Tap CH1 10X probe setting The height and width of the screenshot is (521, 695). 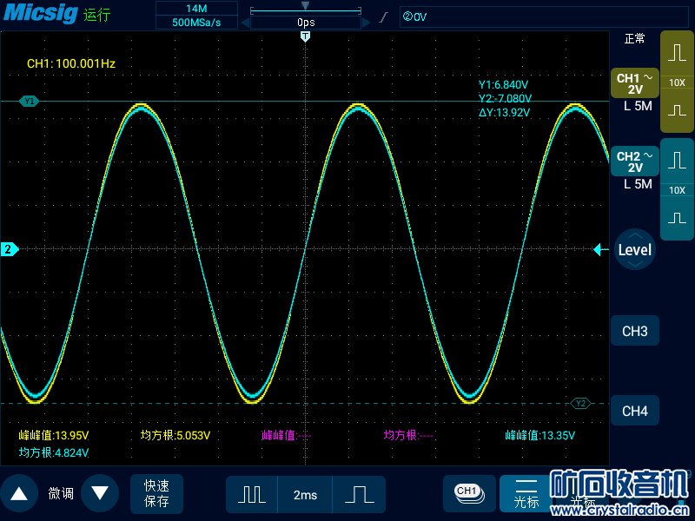[677, 82]
